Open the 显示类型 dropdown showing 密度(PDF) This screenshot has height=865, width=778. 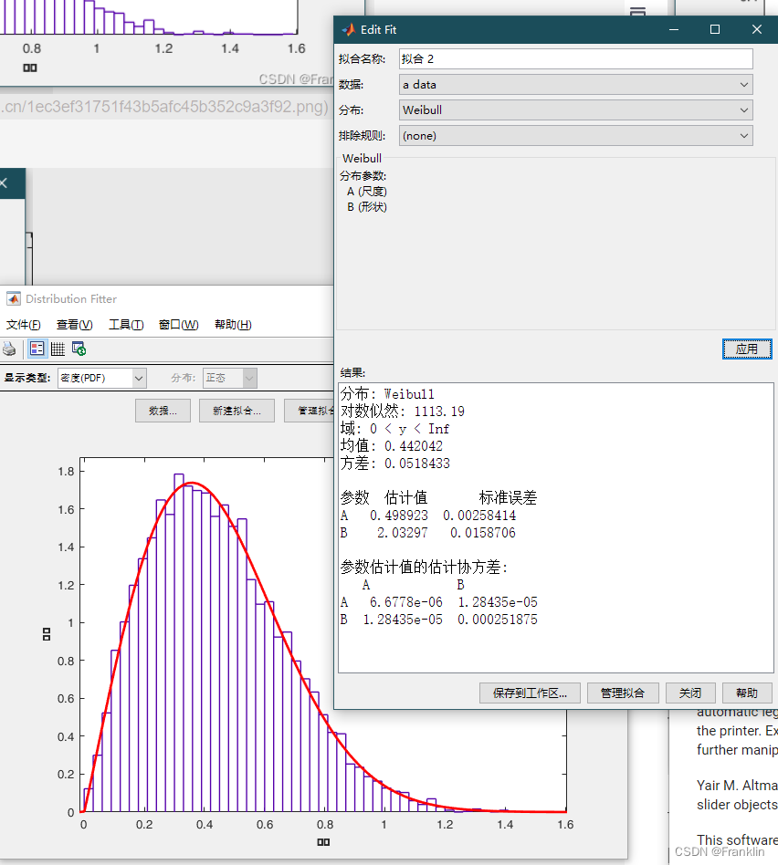pos(102,379)
